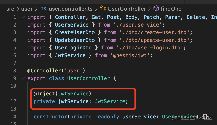Viewport: 217px width, 125px height.
Task: Click the constructor keyword on line 14
Action: pos(50,117)
